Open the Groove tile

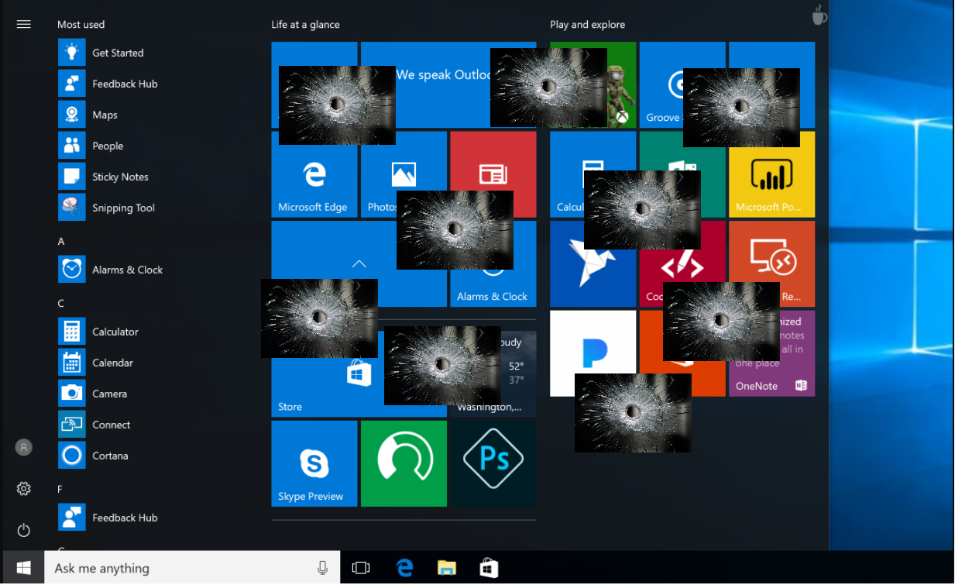[682, 84]
